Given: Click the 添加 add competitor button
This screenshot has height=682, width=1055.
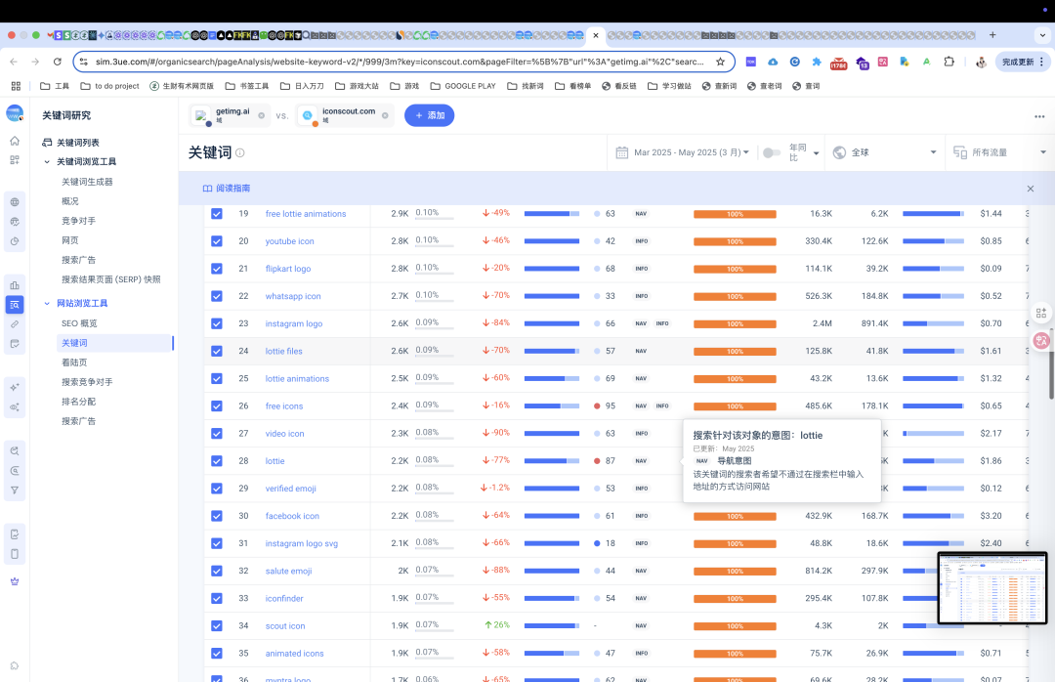Looking at the screenshot, I should (x=429, y=116).
